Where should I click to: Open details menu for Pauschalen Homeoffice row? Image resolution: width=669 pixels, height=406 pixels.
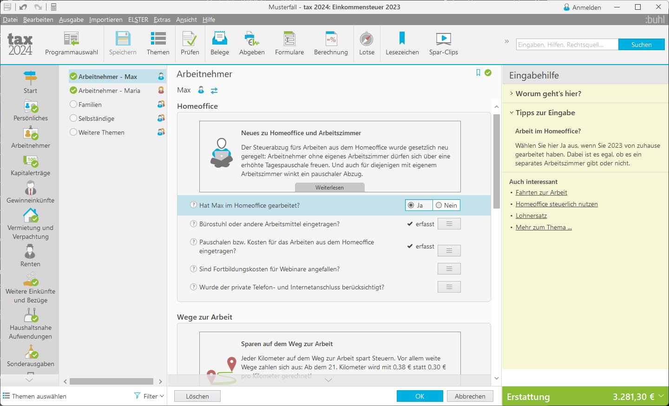pyautogui.click(x=449, y=251)
